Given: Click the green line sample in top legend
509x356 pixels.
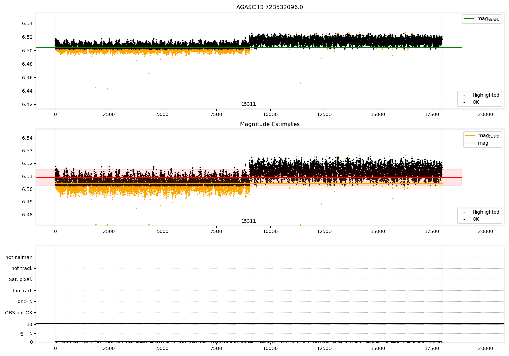Looking at the screenshot, I should [468, 19].
